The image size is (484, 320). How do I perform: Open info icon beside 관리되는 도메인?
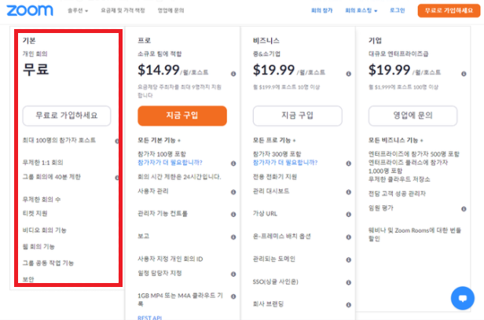point(349,259)
